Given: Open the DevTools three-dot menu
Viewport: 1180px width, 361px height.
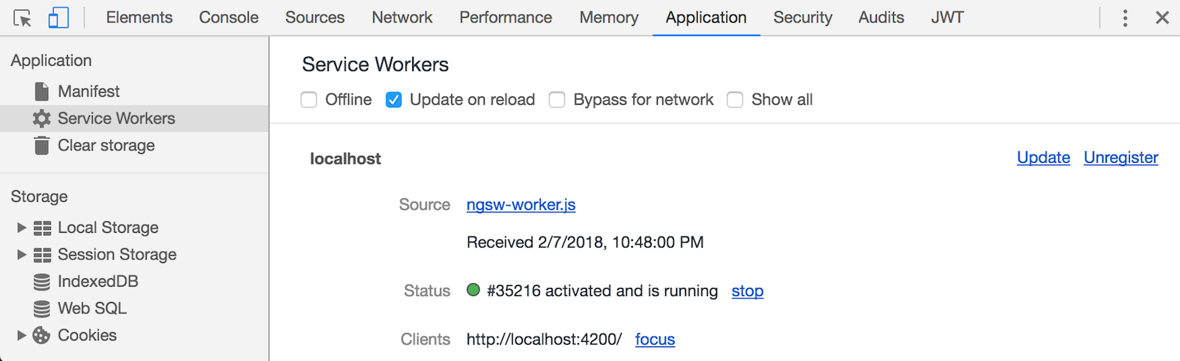Looking at the screenshot, I should click(1125, 18).
